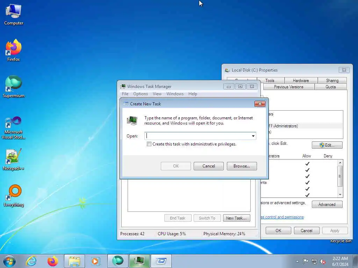Open Windows Media Player from the taskbar
Screen dimensions: 358x268
[x=95, y=261]
